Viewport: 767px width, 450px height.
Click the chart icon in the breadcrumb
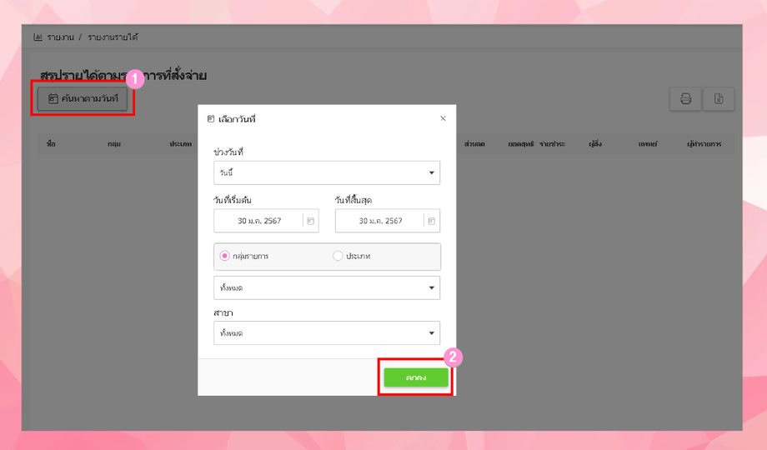[38, 37]
